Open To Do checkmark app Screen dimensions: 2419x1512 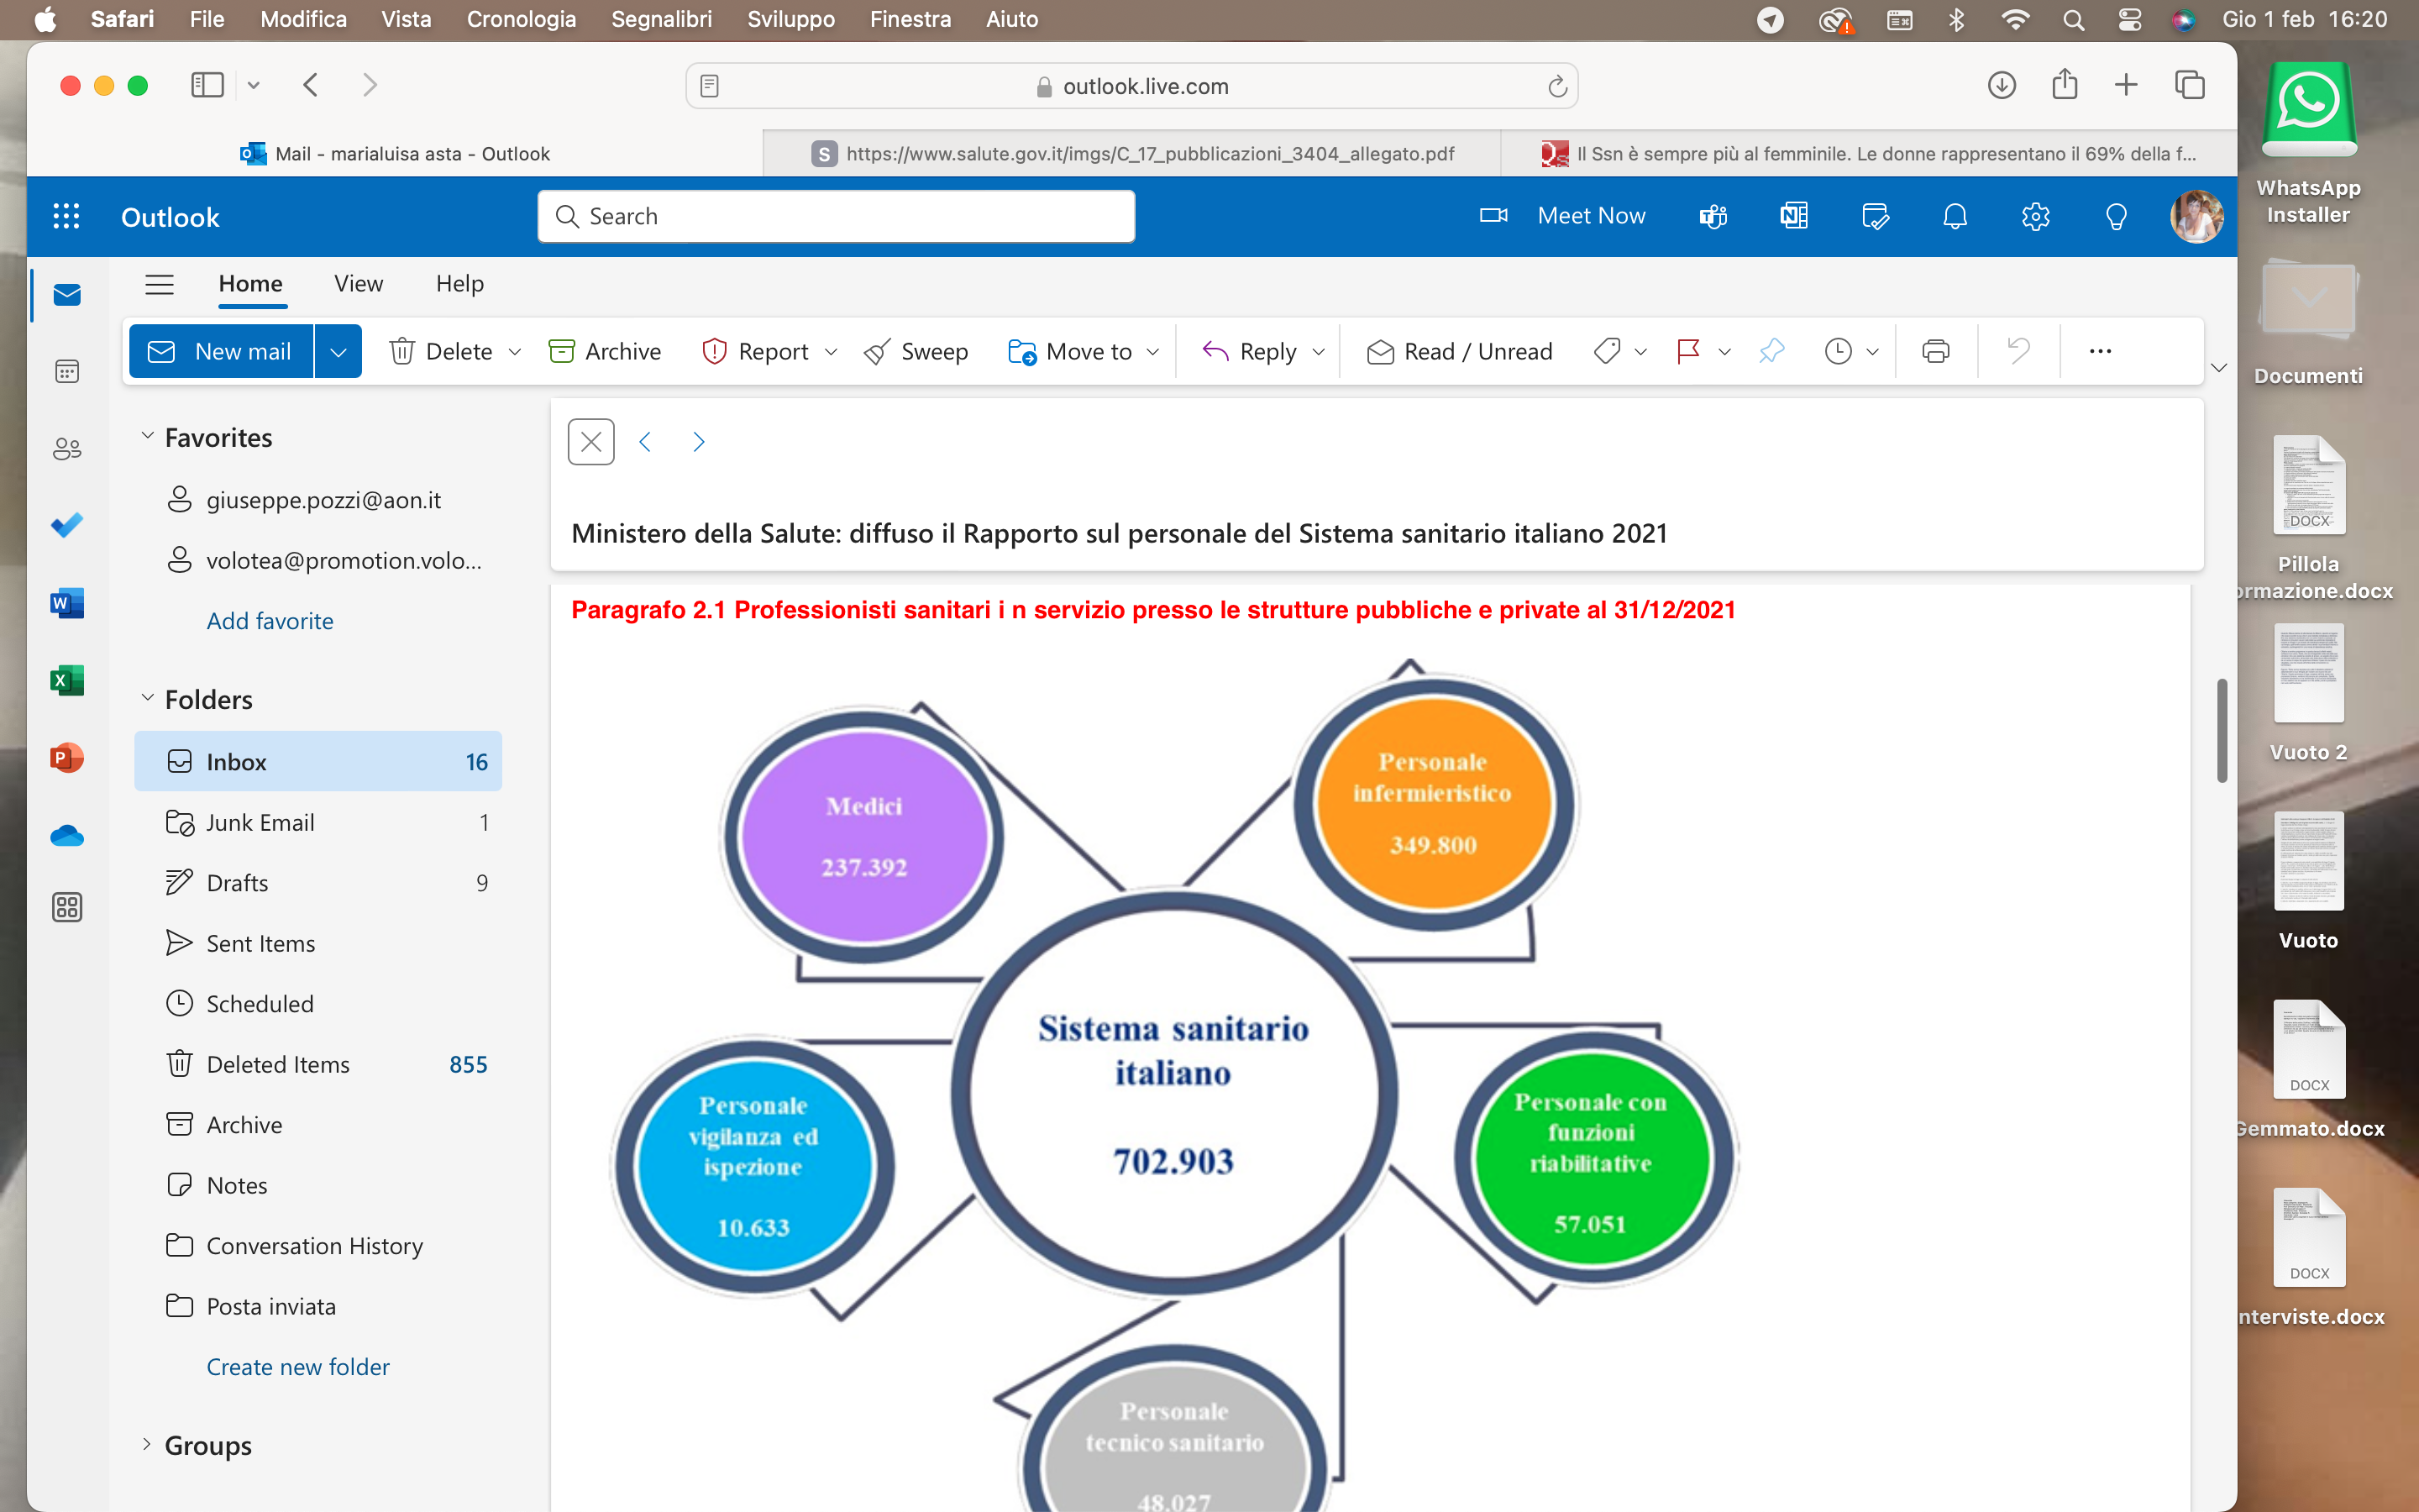click(x=67, y=525)
